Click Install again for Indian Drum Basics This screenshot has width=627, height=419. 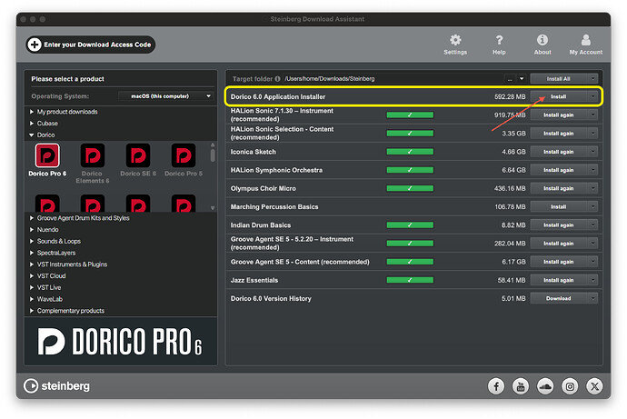558,225
